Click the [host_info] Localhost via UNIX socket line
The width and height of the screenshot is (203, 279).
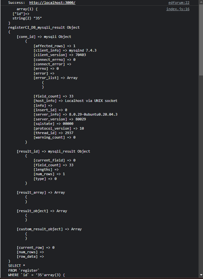(x=75, y=101)
